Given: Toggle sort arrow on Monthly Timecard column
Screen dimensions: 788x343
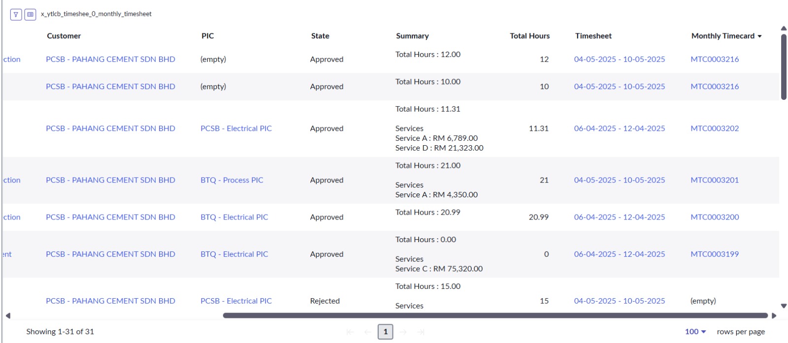Looking at the screenshot, I should (x=759, y=36).
